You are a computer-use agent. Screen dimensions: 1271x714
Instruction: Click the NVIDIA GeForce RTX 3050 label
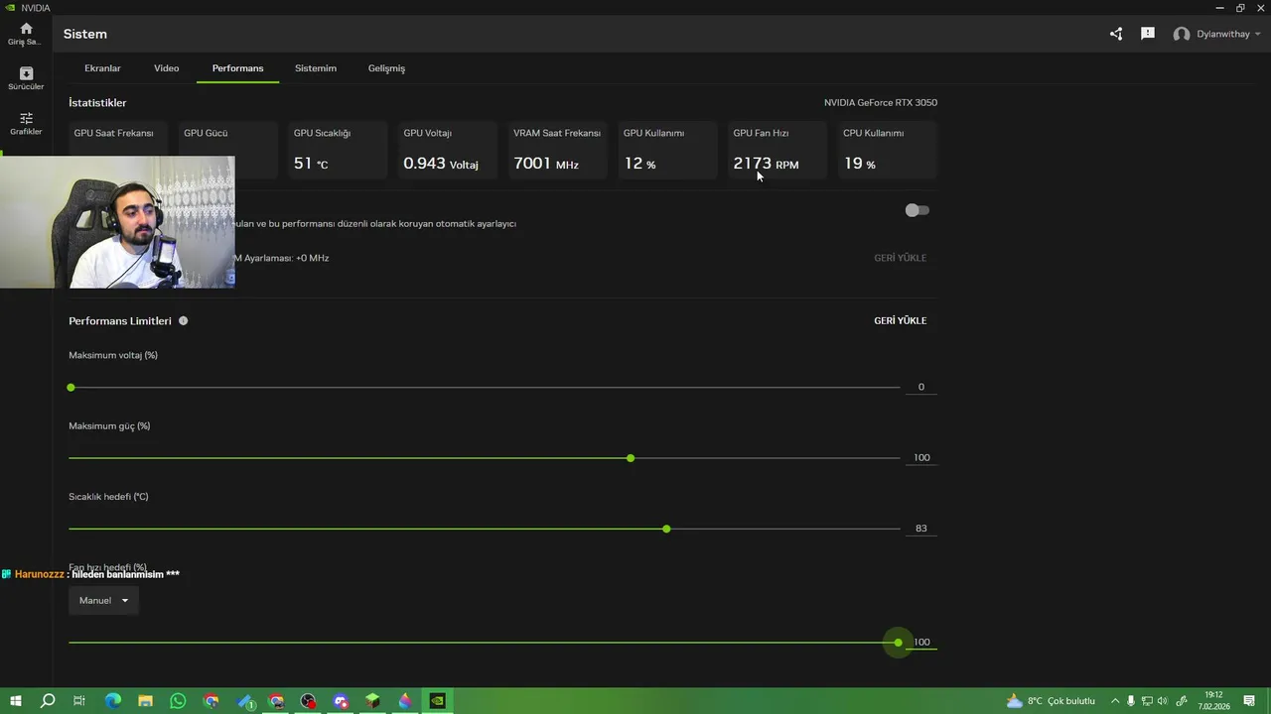point(880,103)
